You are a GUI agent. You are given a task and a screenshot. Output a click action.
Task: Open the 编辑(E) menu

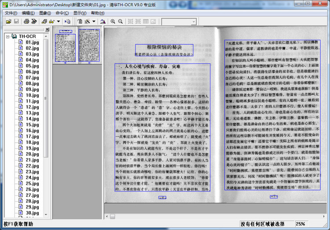point(28,13)
